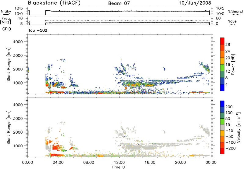Click the '18' frequency axis tick label
Viewport: 244px width, 169px height.
click(20, 18)
